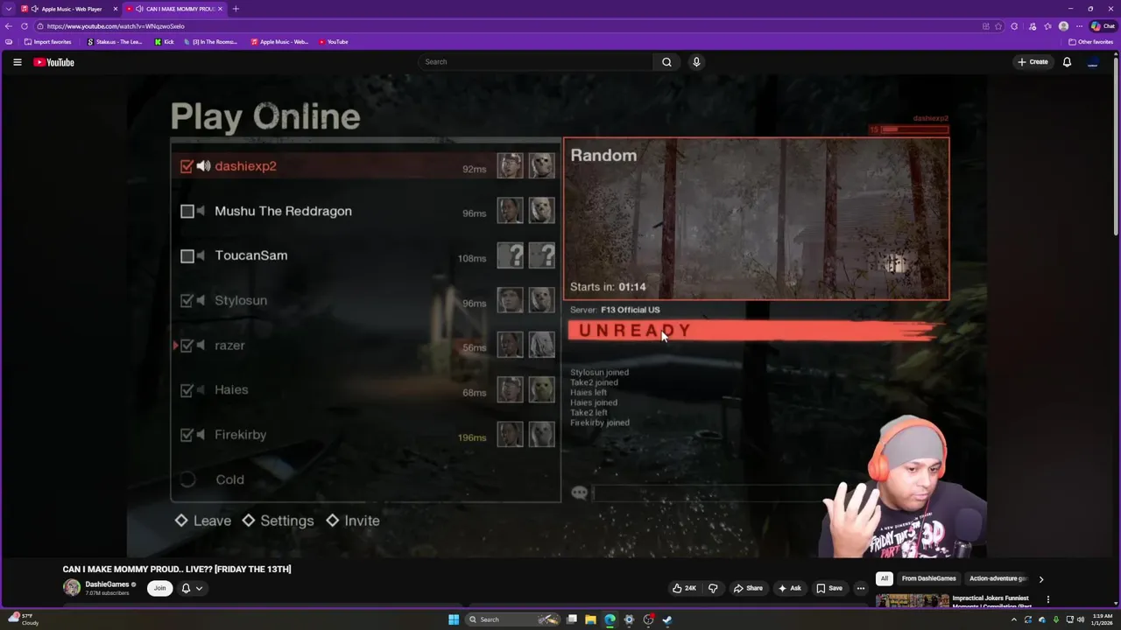This screenshot has height=630, width=1121.
Task: Open DashieGames channel avatar
Action: tap(72, 588)
